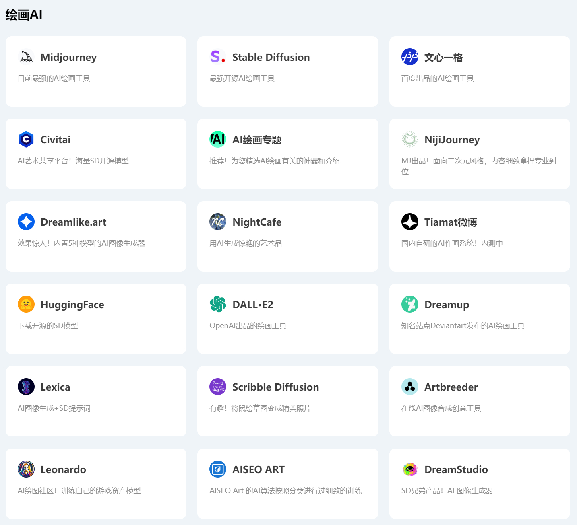Screen dimensions: 577x525
Task: Click the description AI图像生成+SD提示词
Action: click(x=54, y=408)
